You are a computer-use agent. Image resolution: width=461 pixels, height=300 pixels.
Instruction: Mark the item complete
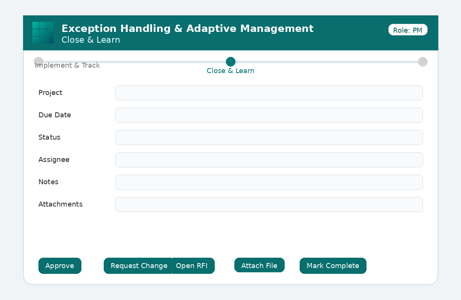coord(333,266)
